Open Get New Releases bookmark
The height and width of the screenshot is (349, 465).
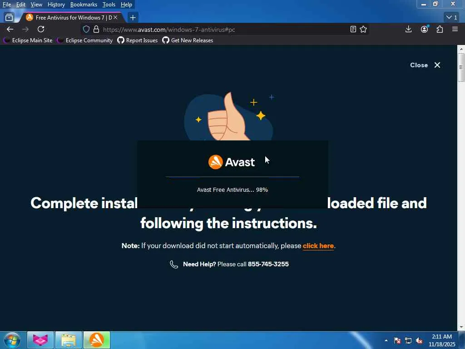coord(188,40)
